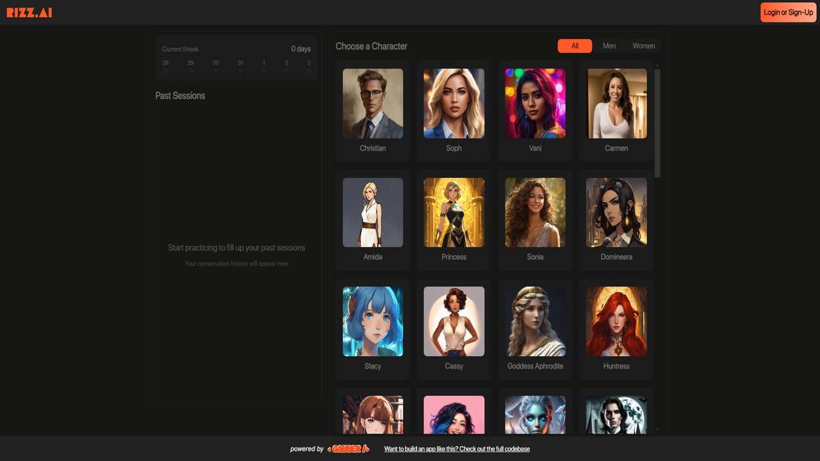Click the Current Streak label
This screenshot has height=461, width=820.
pos(181,49)
